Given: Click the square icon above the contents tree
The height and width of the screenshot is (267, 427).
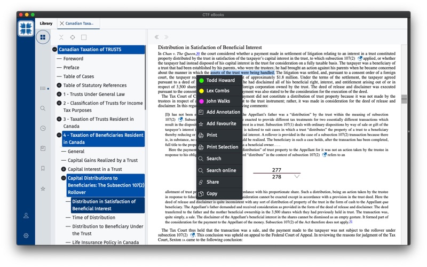Looking at the screenshot, I should click(84, 37).
